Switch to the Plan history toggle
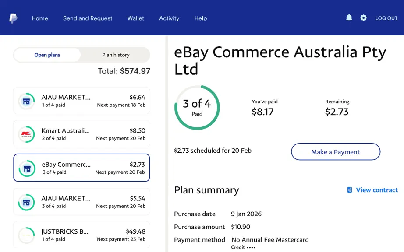Screen dimensions: 404x252 tap(116, 55)
